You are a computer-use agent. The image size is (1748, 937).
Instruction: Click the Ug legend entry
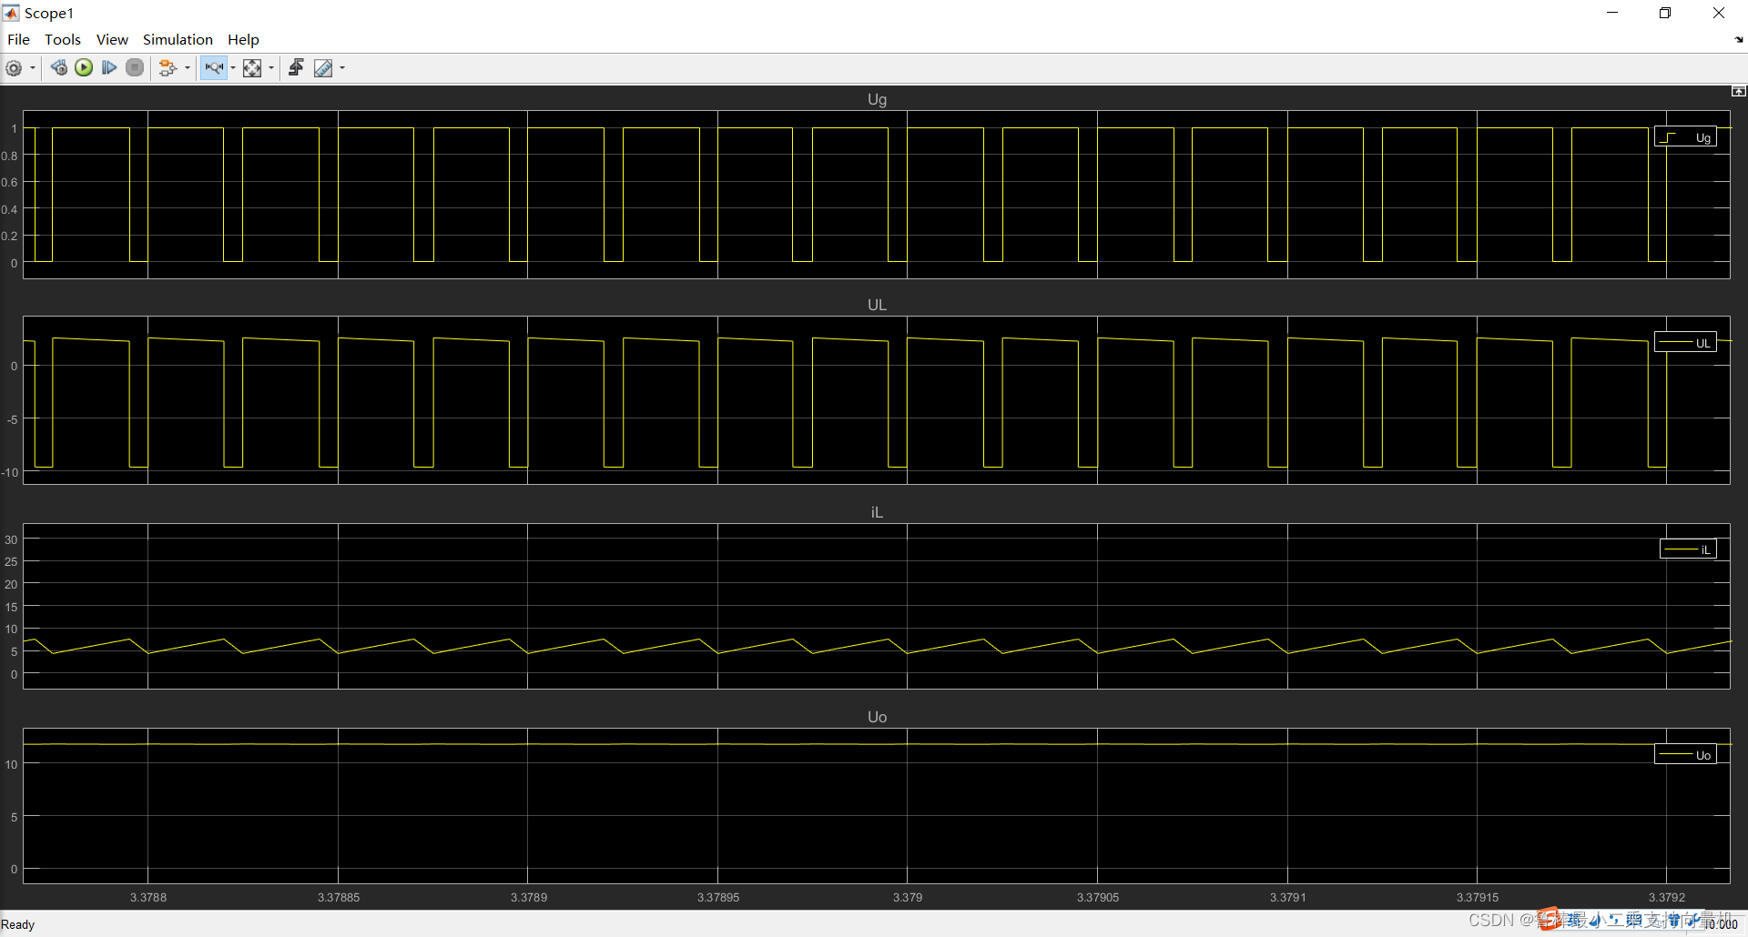coord(1685,137)
